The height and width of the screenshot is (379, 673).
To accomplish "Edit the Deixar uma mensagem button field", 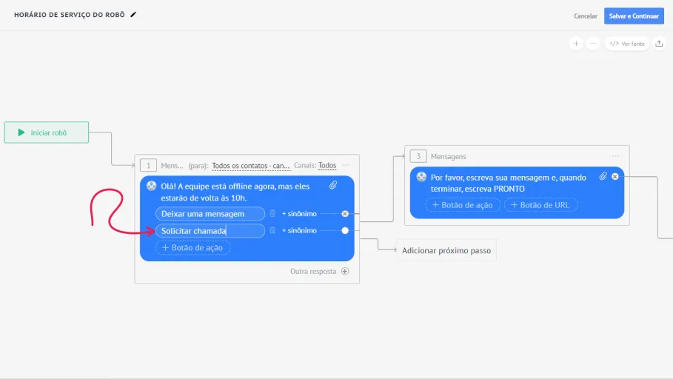I will tap(210, 214).
